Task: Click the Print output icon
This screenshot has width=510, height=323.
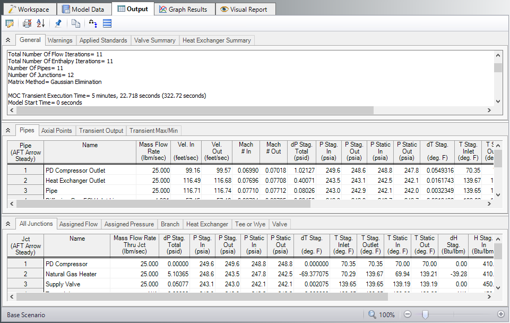Action: tap(27, 23)
